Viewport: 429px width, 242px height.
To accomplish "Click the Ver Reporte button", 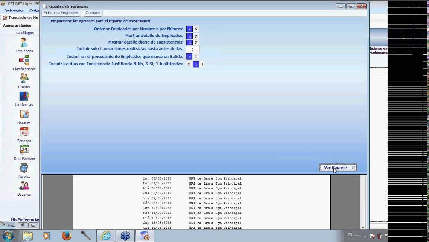I will [x=338, y=168].
